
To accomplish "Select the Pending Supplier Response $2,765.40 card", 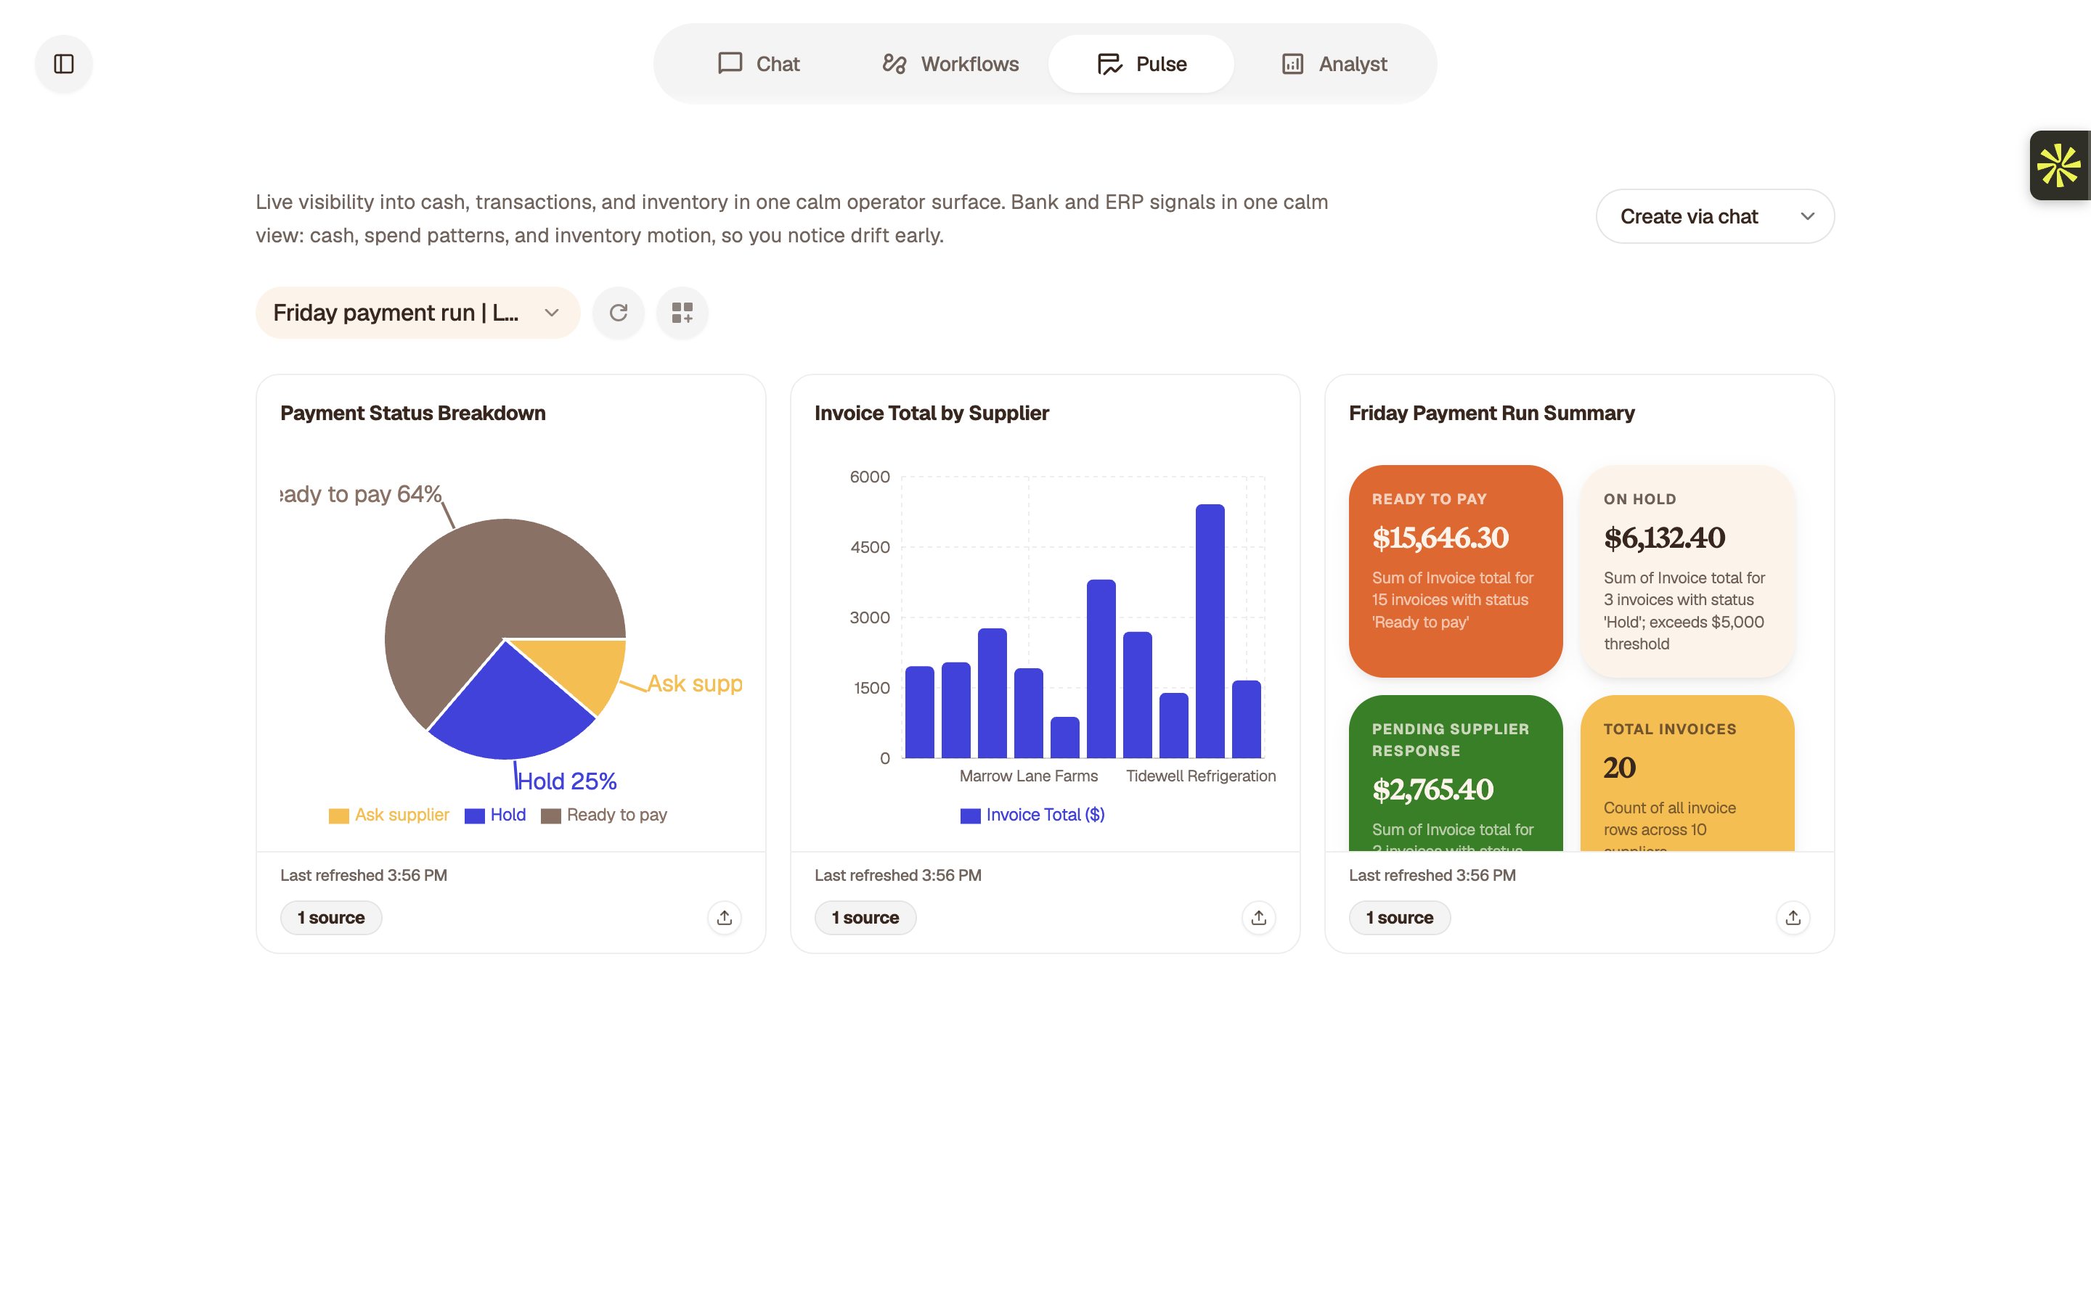I will pyautogui.click(x=1455, y=773).
